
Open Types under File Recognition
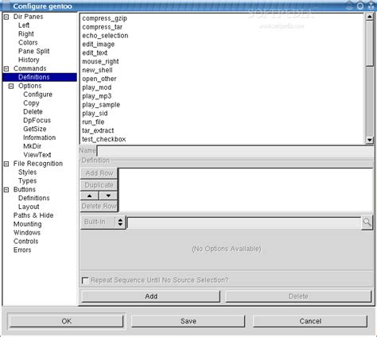pyautogui.click(x=28, y=181)
